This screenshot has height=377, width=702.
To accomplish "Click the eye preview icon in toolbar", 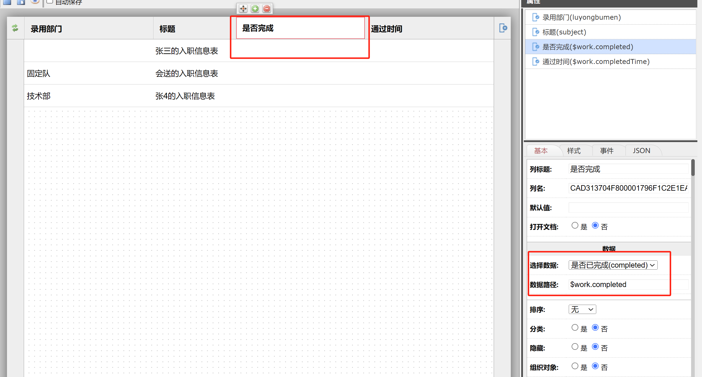I will pyautogui.click(x=35, y=2).
